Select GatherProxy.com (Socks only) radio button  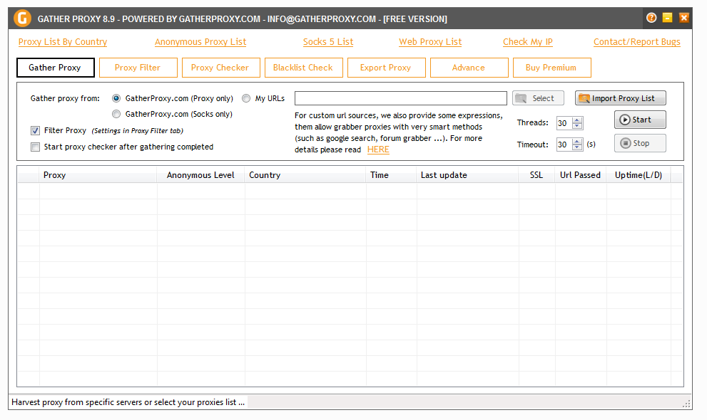pos(116,114)
